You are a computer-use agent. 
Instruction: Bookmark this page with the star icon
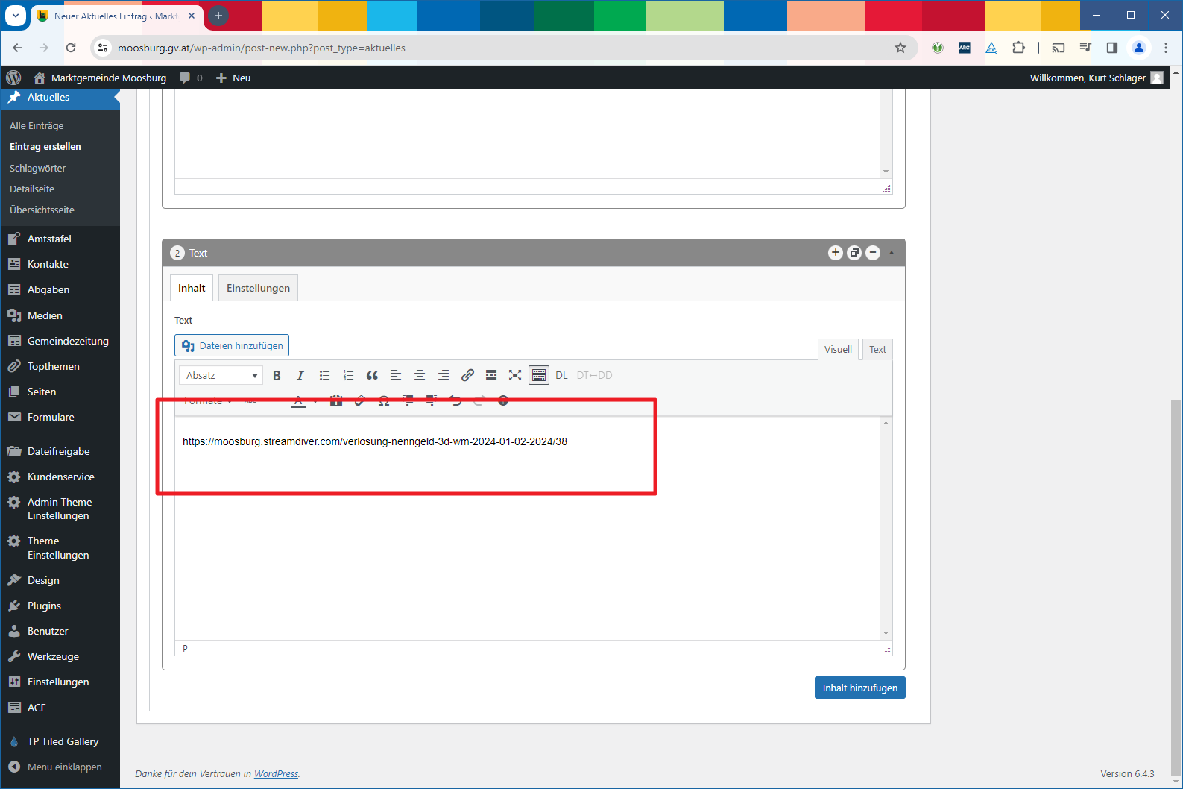click(900, 48)
